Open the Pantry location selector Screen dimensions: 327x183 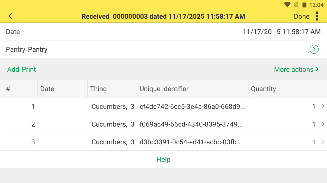(x=38, y=49)
